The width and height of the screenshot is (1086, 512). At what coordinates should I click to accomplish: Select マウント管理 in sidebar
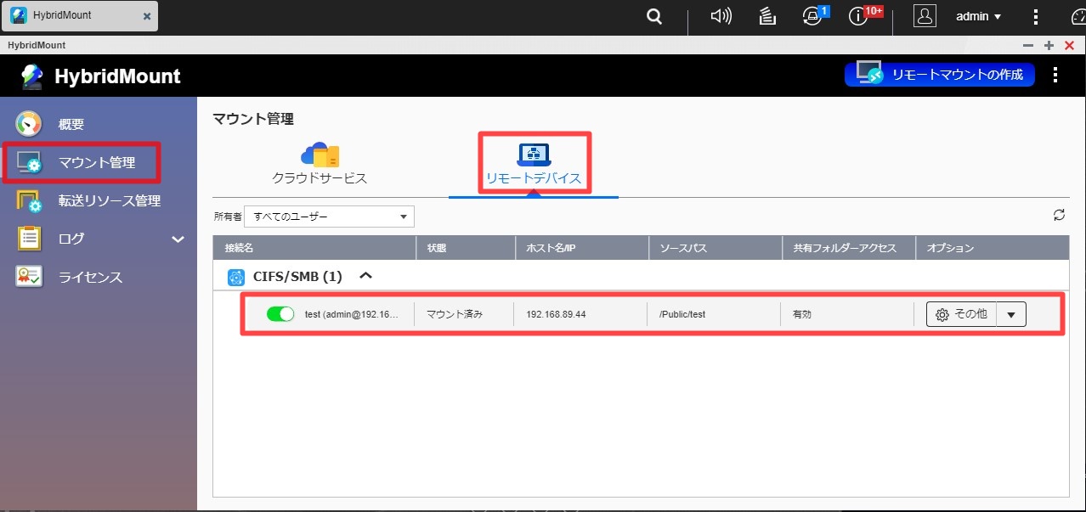(97, 162)
